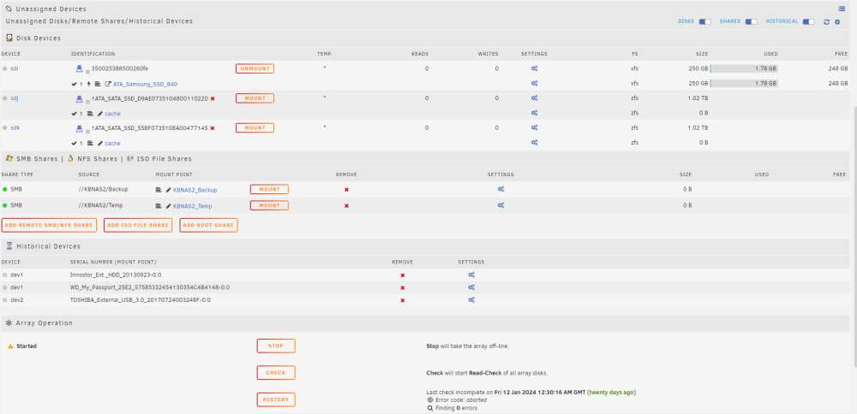Expand partitions for disk 350025388500260fe

87,72
